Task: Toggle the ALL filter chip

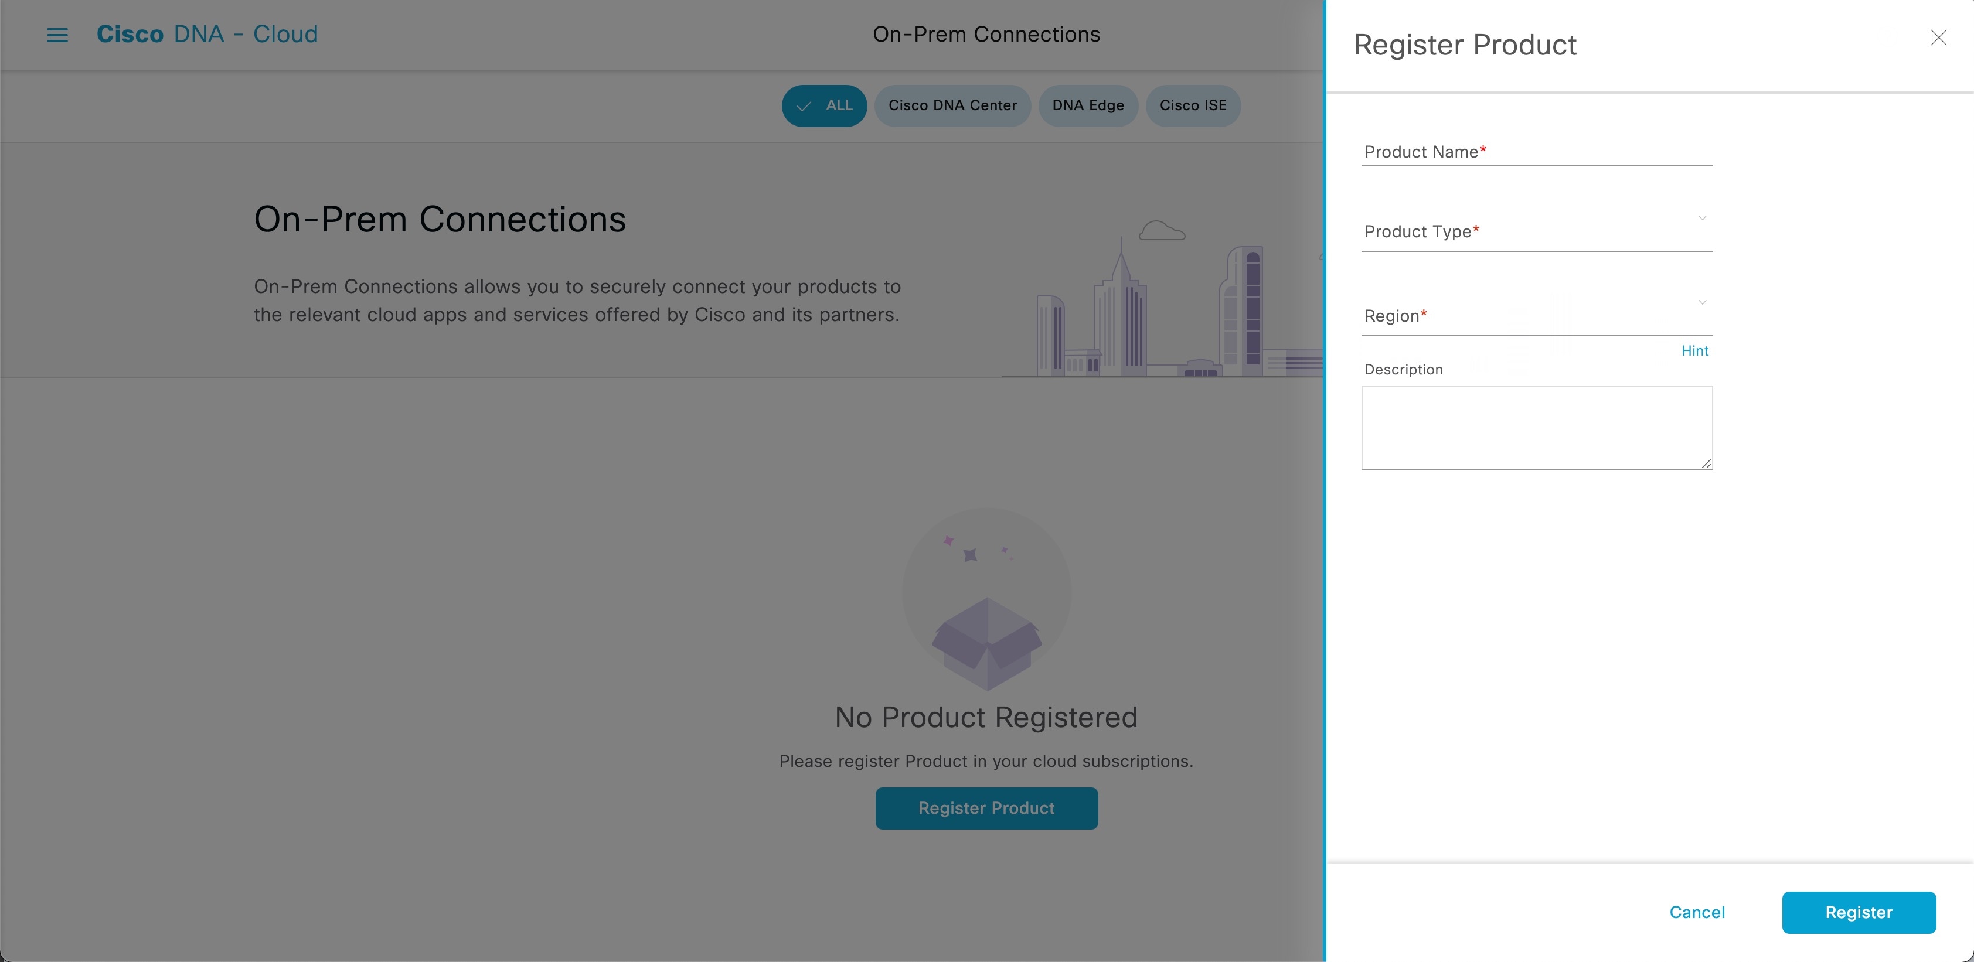Action: click(x=824, y=105)
